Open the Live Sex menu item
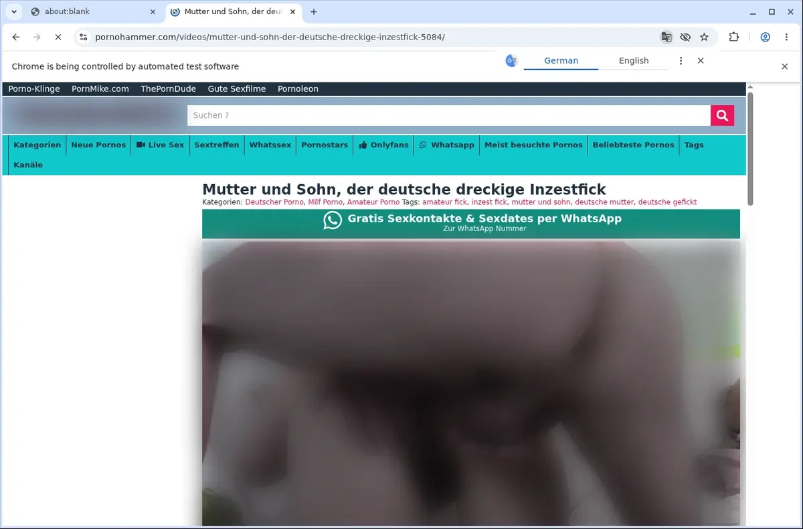The width and height of the screenshot is (803, 529). click(160, 145)
